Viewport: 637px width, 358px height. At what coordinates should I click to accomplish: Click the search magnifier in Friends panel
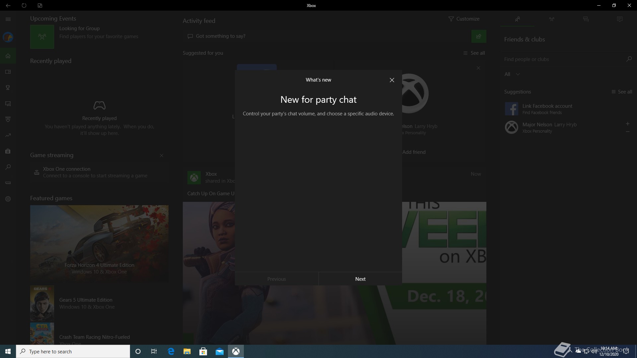tap(629, 59)
